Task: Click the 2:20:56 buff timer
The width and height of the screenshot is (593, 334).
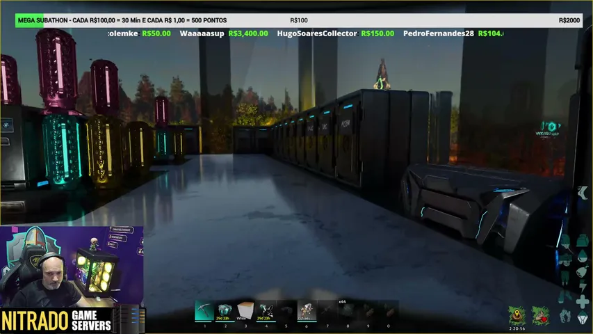Action: pyautogui.click(x=517, y=328)
